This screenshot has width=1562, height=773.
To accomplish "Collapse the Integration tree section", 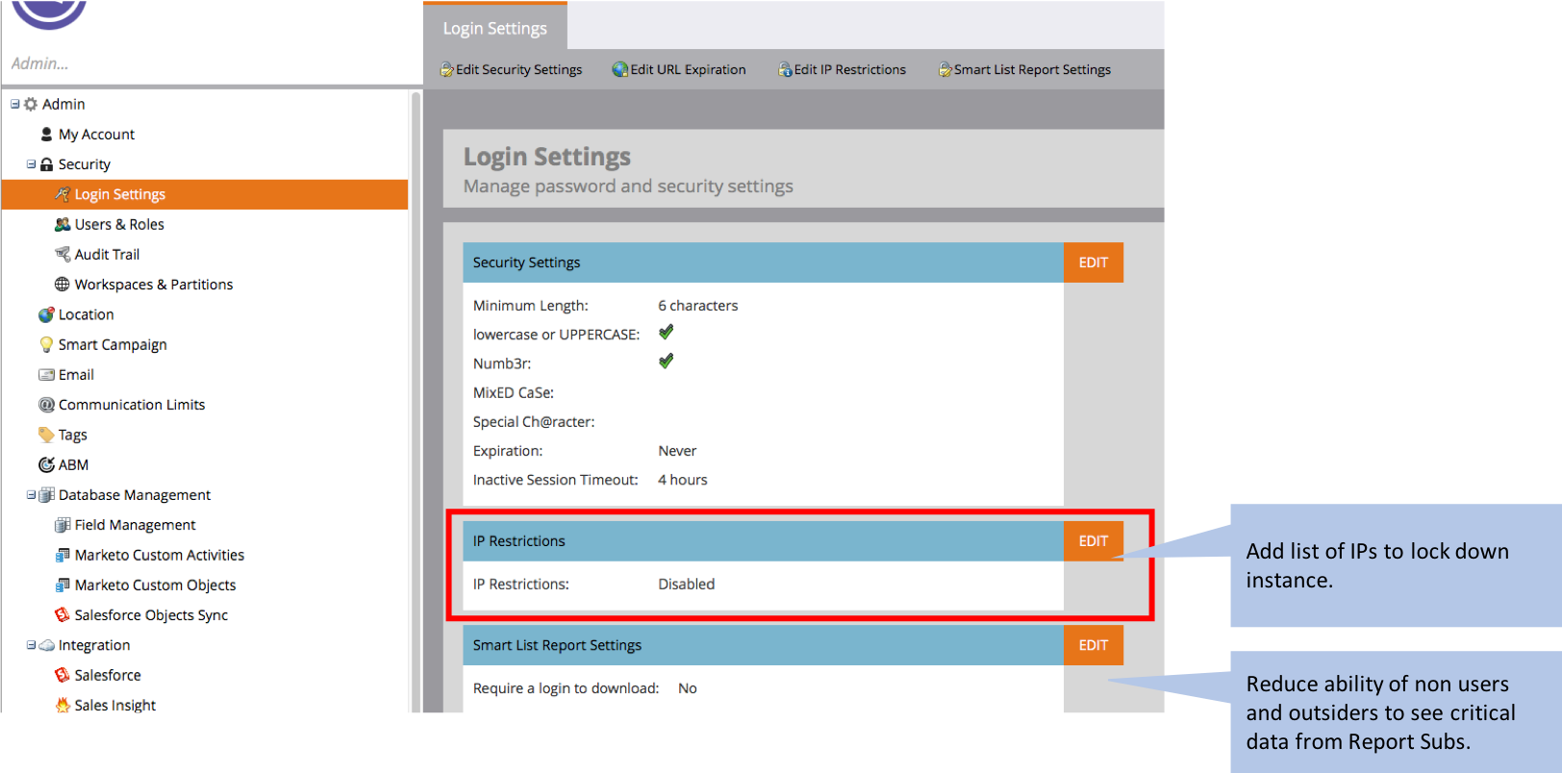I will click(x=31, y=645).
